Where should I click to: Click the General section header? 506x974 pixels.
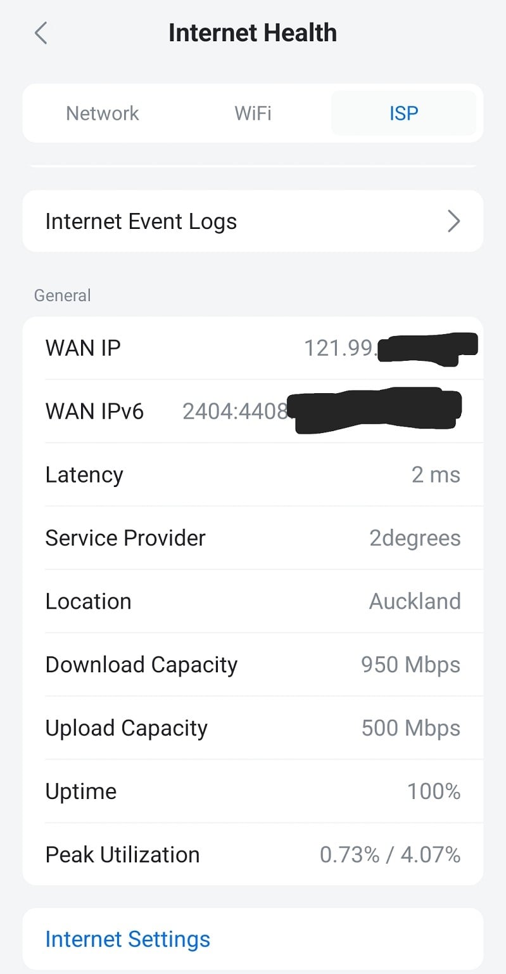tap(63, 295)
